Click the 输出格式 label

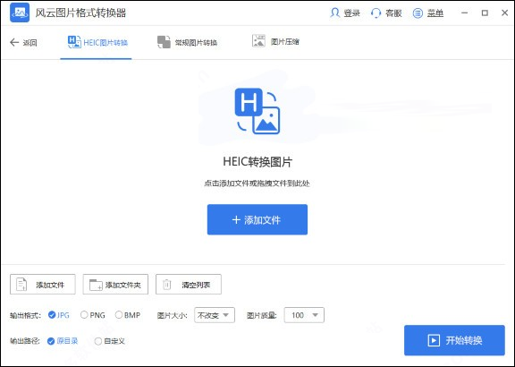coord(26,315)
